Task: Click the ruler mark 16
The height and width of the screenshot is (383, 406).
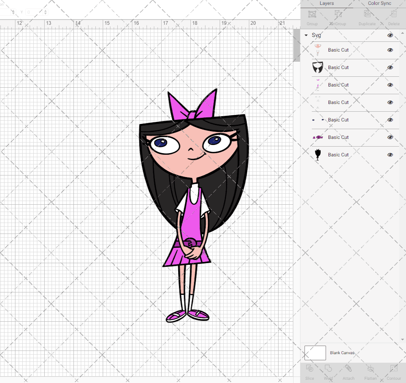Action: pos(136,23)
